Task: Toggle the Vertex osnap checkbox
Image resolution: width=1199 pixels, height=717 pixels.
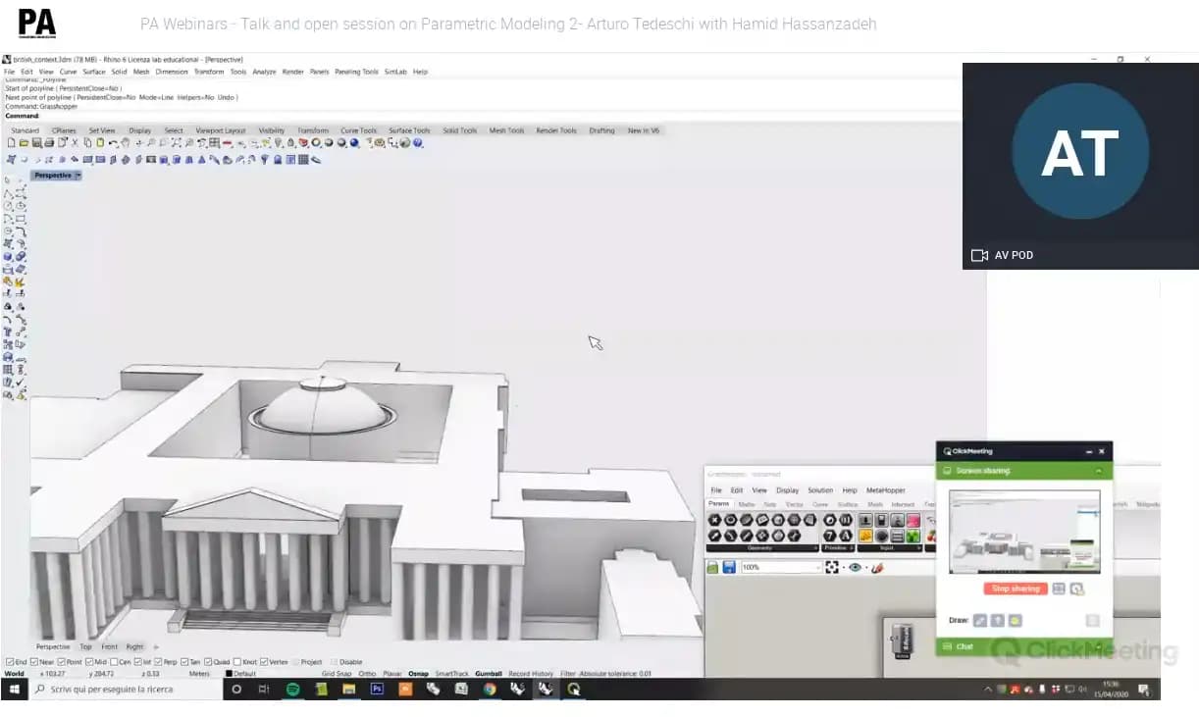Action: (x=265, y=662)
